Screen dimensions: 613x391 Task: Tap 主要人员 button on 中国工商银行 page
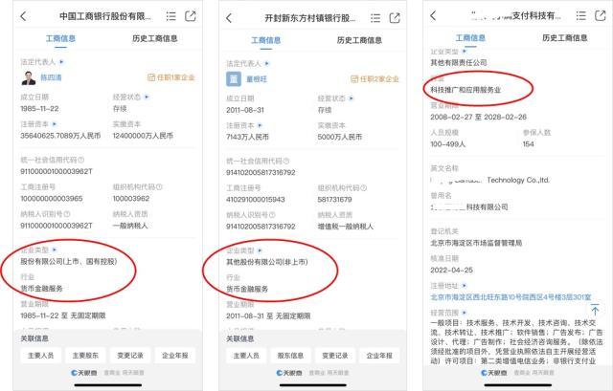tap(40, 356)
